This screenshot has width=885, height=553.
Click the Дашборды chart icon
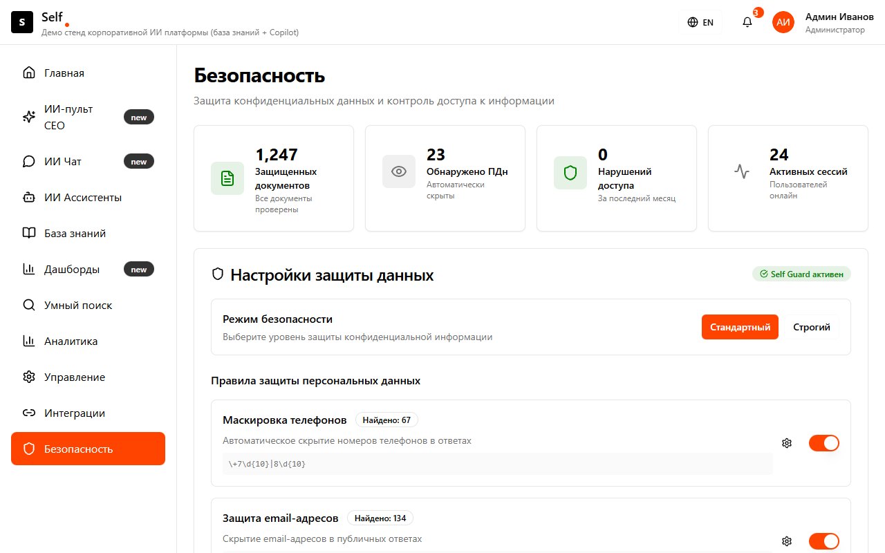pyautogui.click(x=29, y=269)
